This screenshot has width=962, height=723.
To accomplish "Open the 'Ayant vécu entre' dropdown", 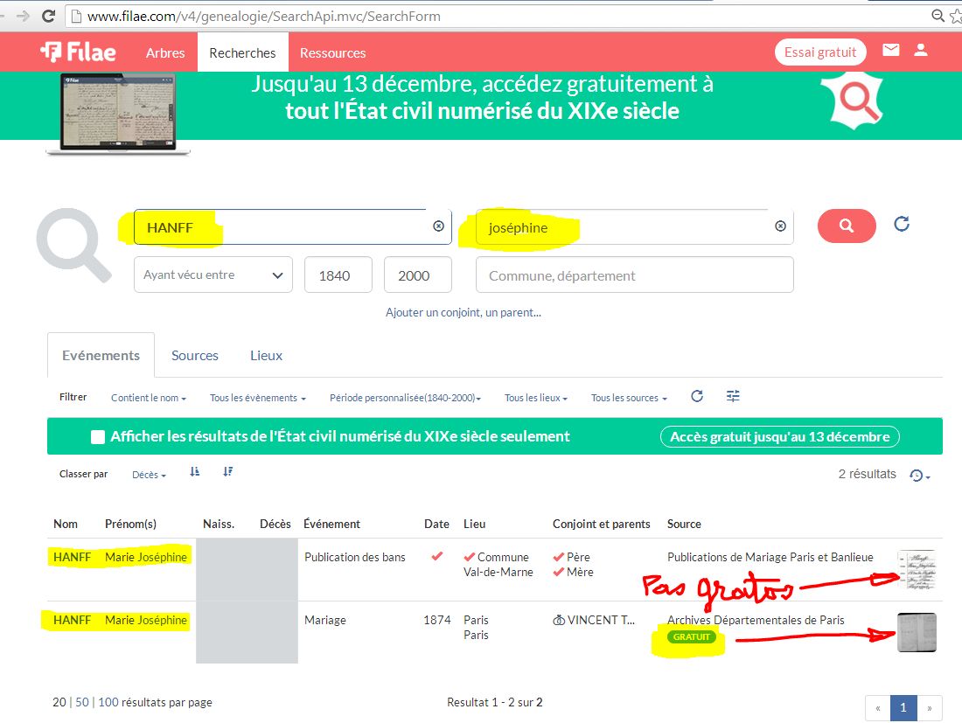I will [x=213, y=275].
